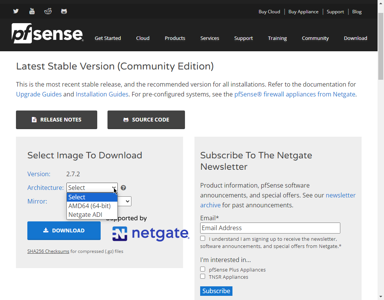Viewport: 384px width, 300px height.
Task: Open Cloud menu
Action: pos(143,38)
